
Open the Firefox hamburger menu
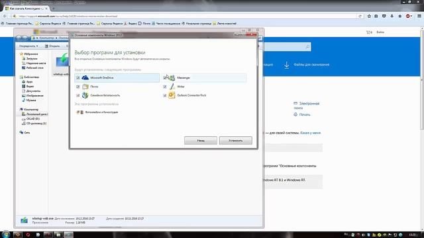click(419, 16)
